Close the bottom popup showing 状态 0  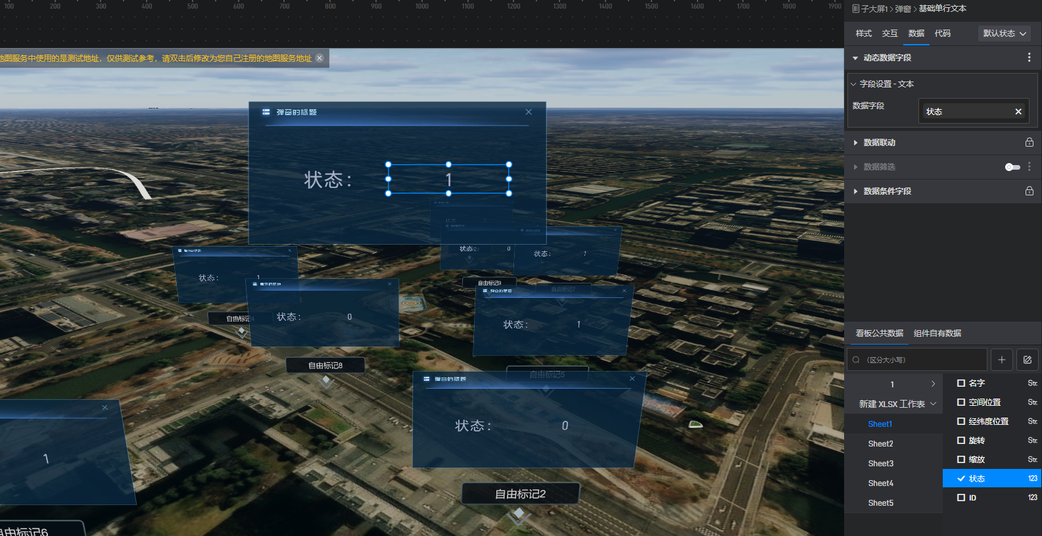[x=632, y=379]
